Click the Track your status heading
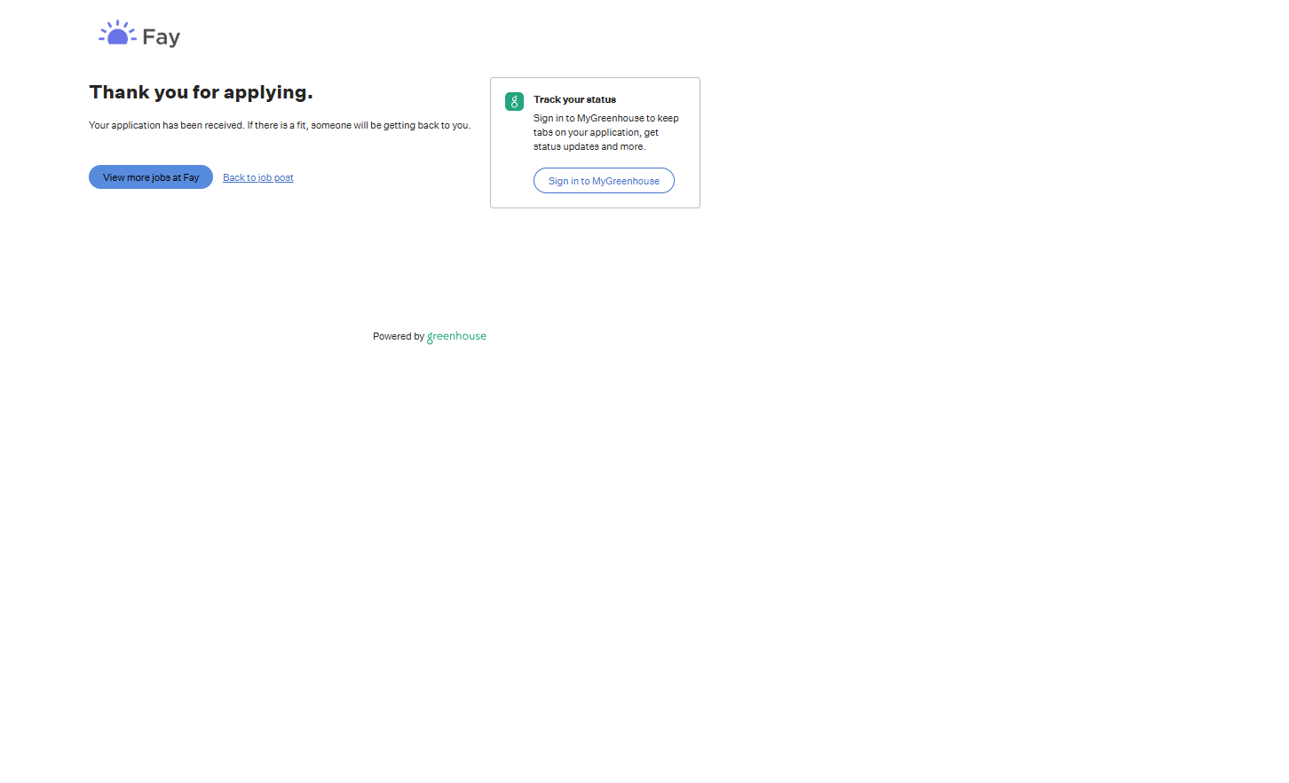The height and width of the screenshot is (783, 1289). tap(574, 100)
